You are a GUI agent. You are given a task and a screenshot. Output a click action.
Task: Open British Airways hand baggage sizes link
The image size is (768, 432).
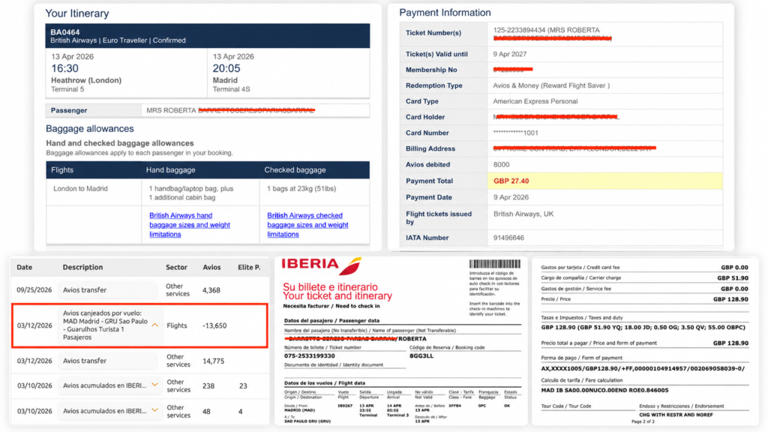coord(190,225)
